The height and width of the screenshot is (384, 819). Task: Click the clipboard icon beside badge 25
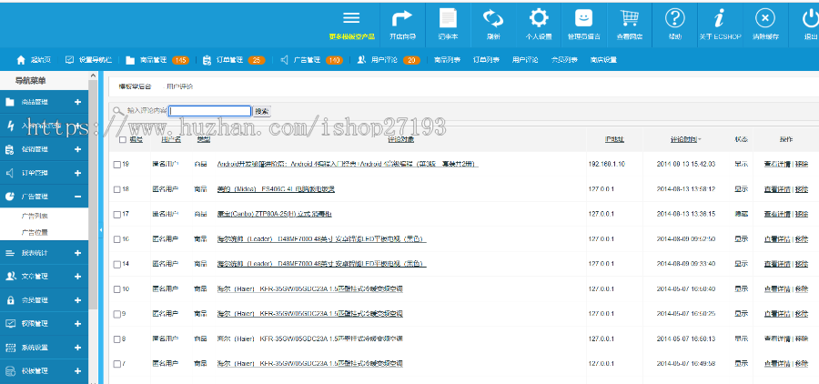pos(207,60)
